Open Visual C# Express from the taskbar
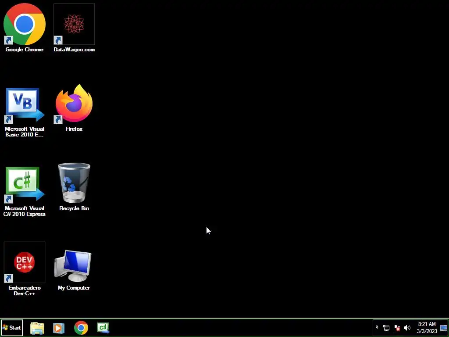449x337 pixels. click(x=103, y=328)
